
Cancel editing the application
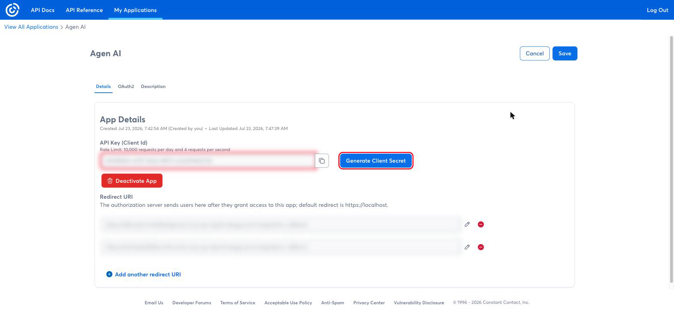pyautogui.click(x=535, y=54)
